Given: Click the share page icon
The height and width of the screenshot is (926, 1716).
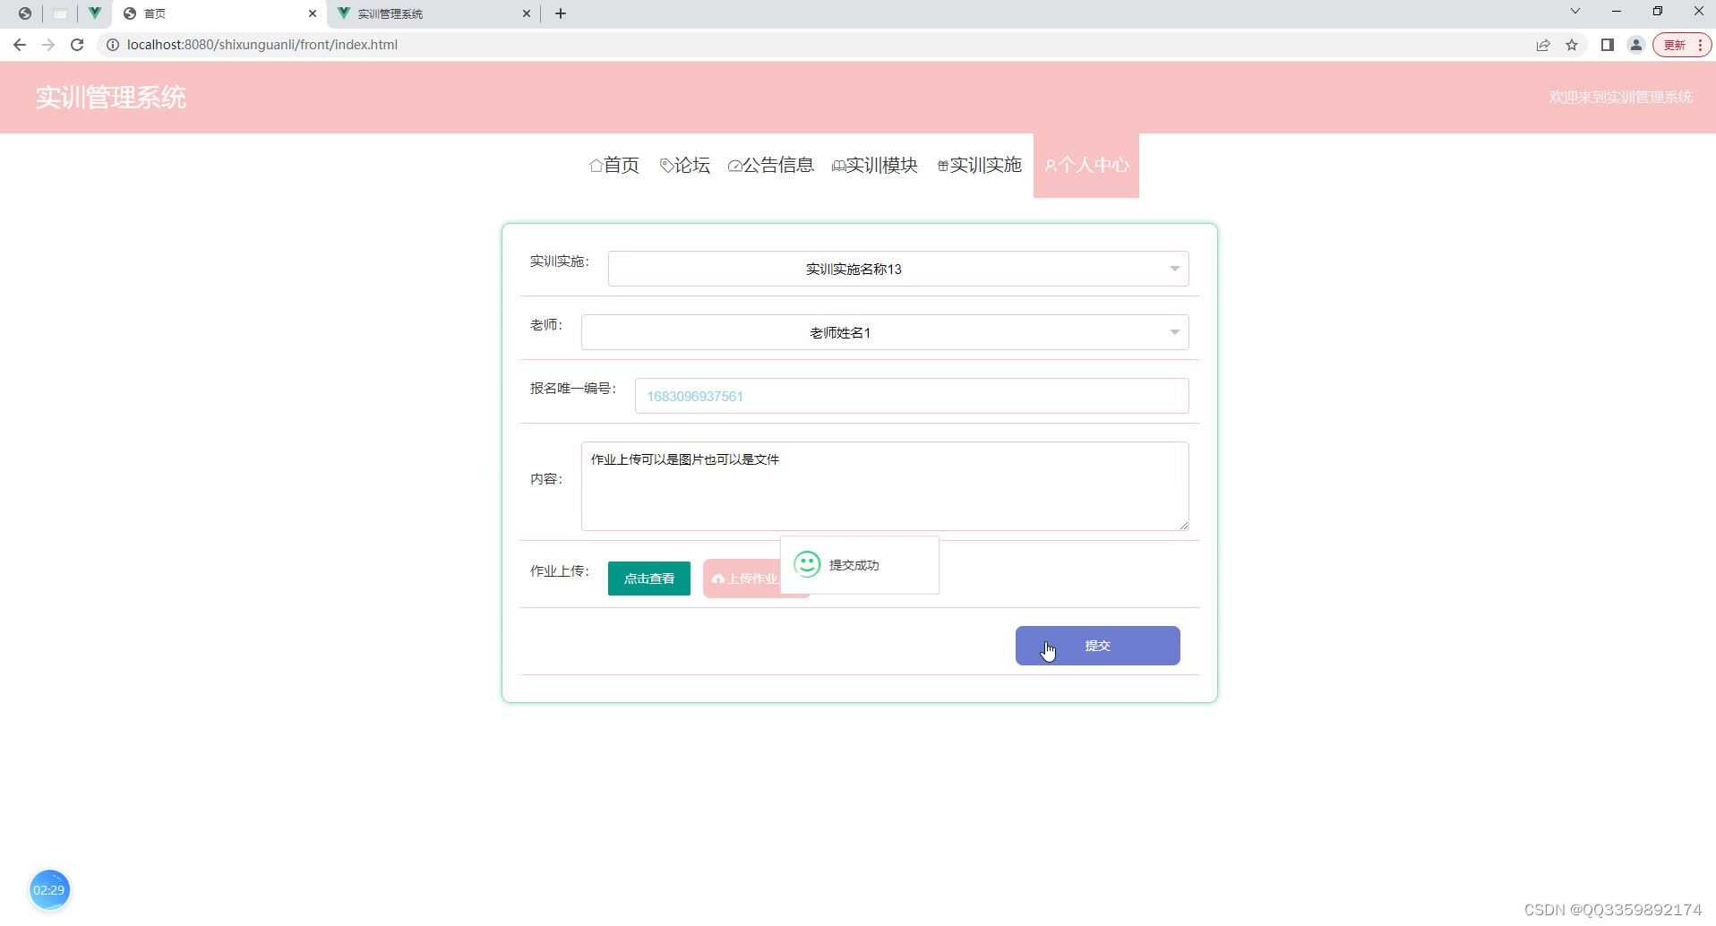Looking at the screenshot, I should click(x=1543, y=45).
